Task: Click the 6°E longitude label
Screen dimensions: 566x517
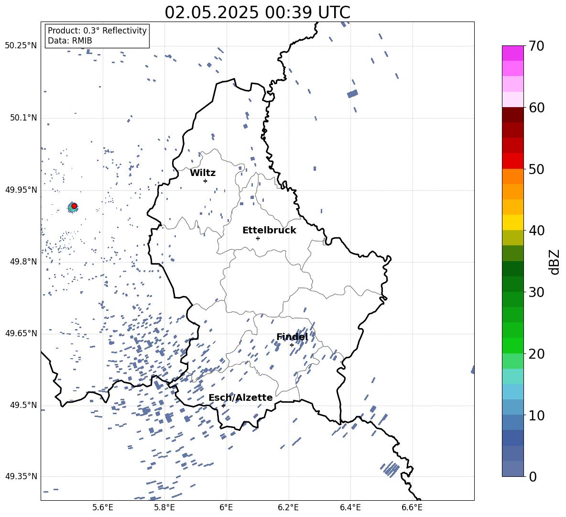Action: click(x=226, y=507)
